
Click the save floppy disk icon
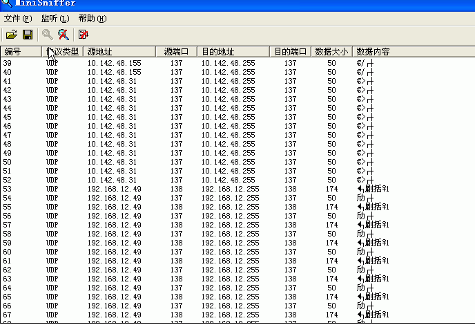point(28,34)
